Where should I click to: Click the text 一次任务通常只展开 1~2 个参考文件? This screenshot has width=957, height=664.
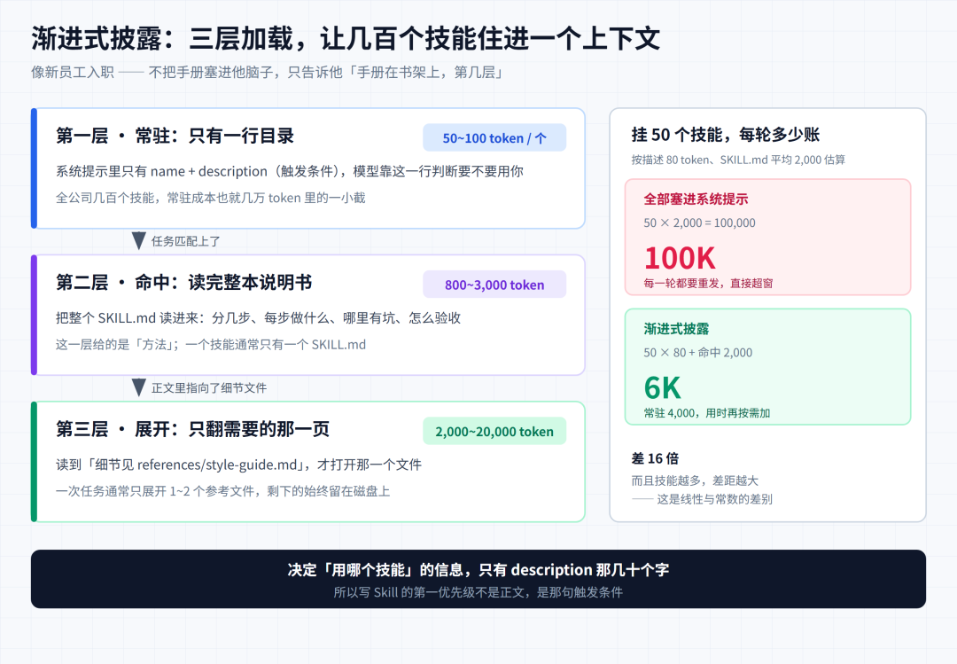click(222, 491)
